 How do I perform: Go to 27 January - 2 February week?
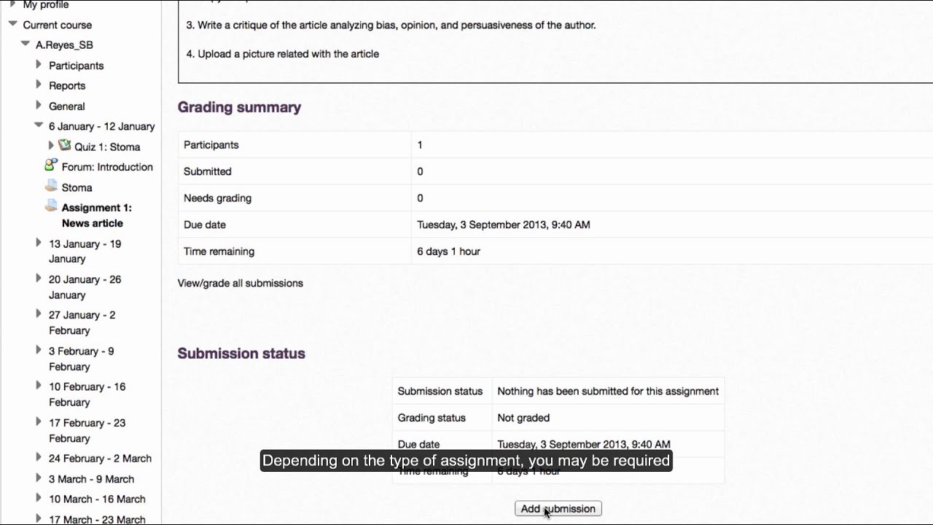coord(82,323)
